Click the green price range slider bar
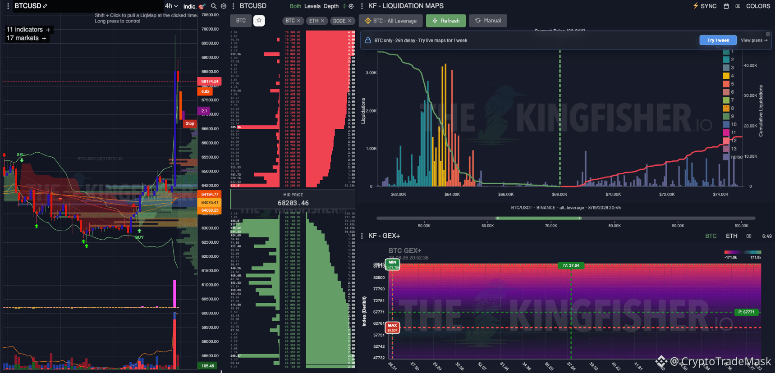This screenshot has width=775, height=373. (538, 218)
